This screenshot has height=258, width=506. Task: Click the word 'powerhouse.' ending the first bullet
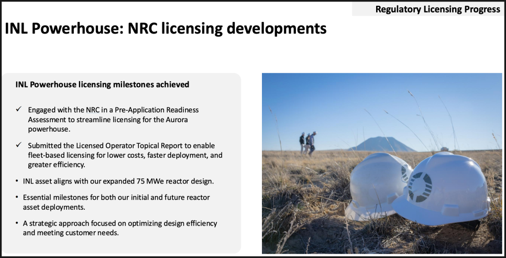[49, 129]
